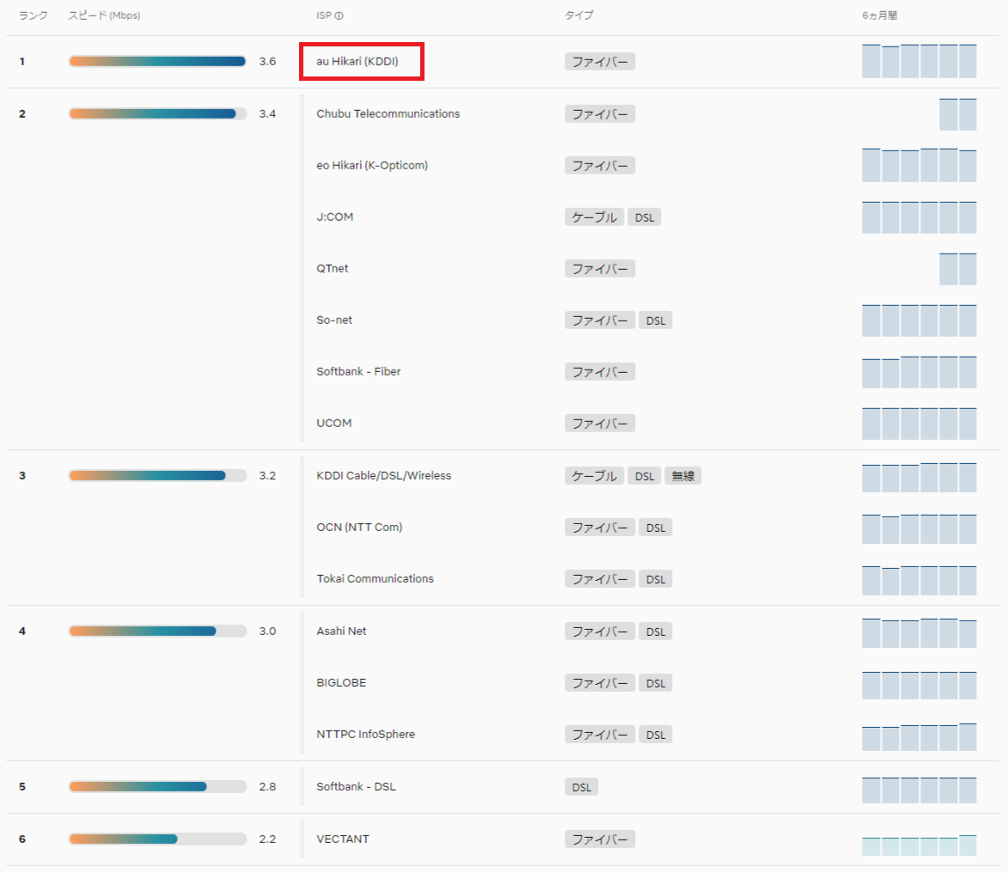Click the au Hikari (KDDI) ISP name
1008x873 pixels.
[x=357, y=61]
